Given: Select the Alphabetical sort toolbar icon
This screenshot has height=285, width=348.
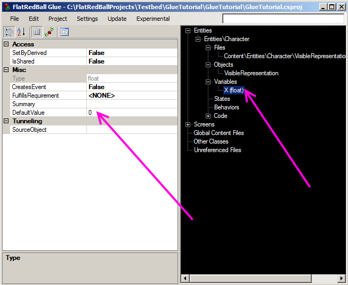Looking at the screenshot, I should point(21,32).
